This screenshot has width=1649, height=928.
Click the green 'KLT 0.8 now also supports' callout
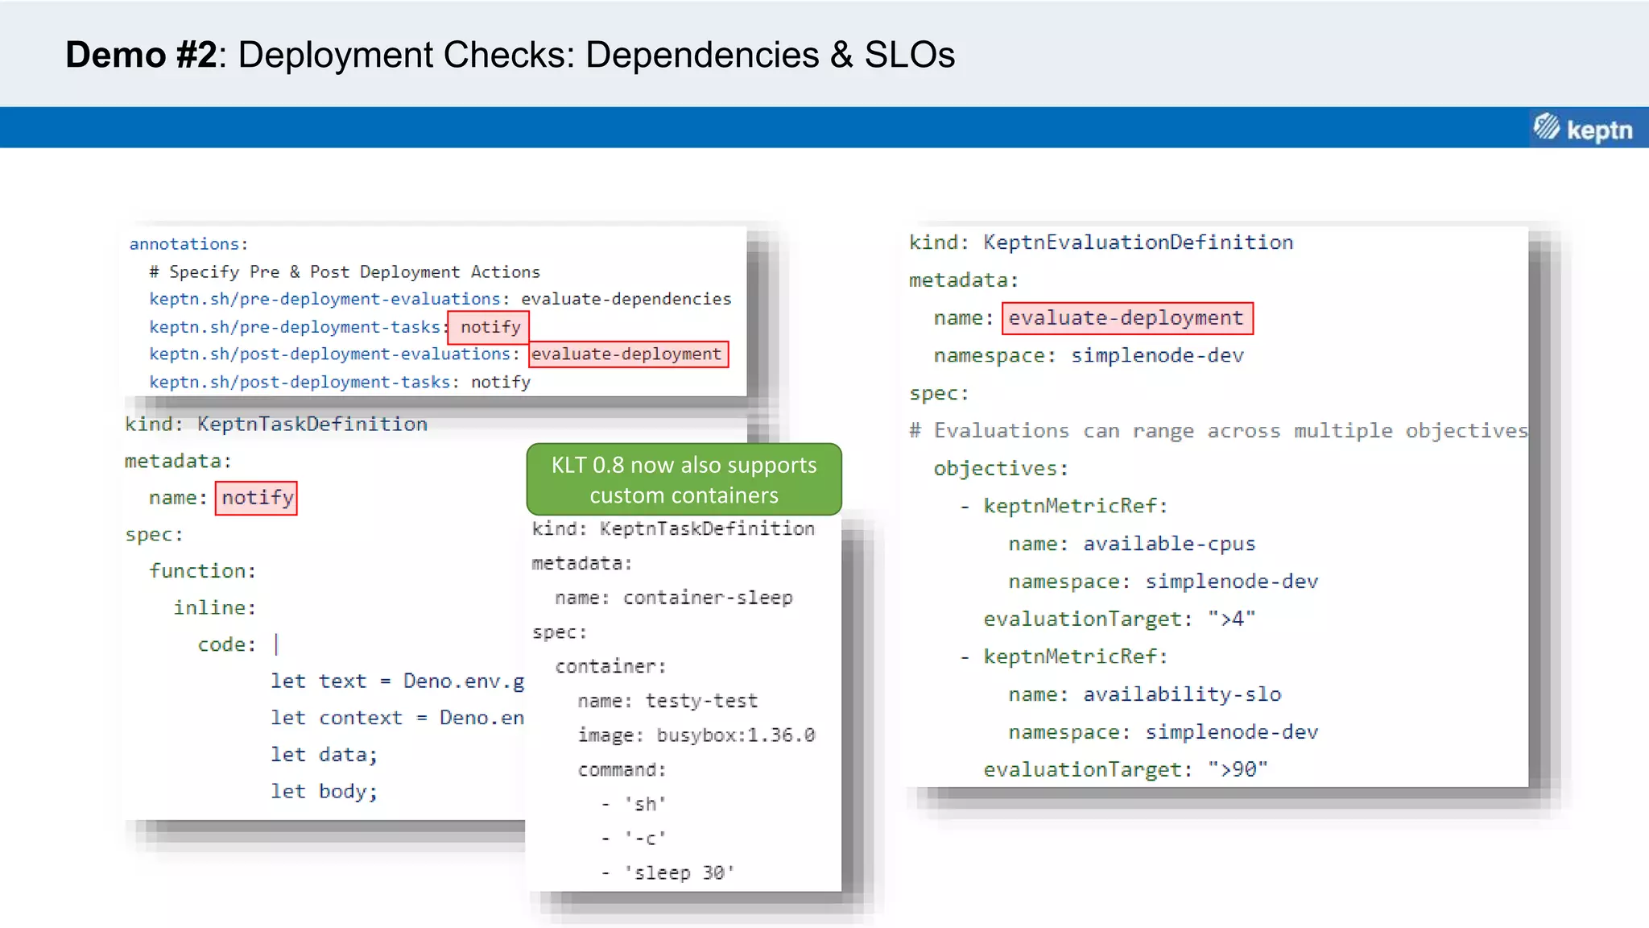(x=684, y=479)
